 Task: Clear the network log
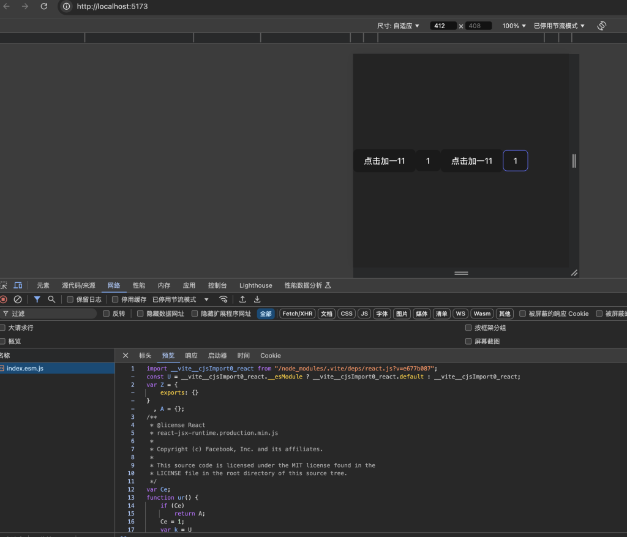[18, 299]
